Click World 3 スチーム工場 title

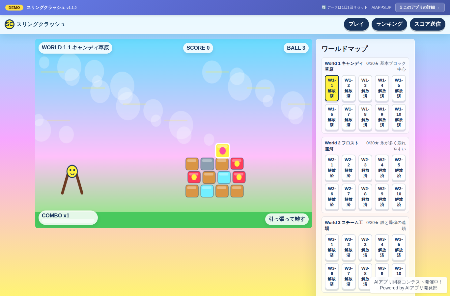coord(344,226)
